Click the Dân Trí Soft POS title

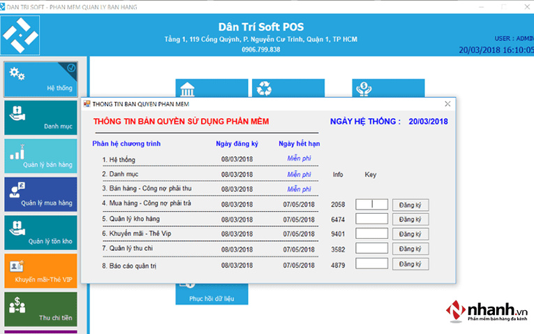(x=261, y=27)
